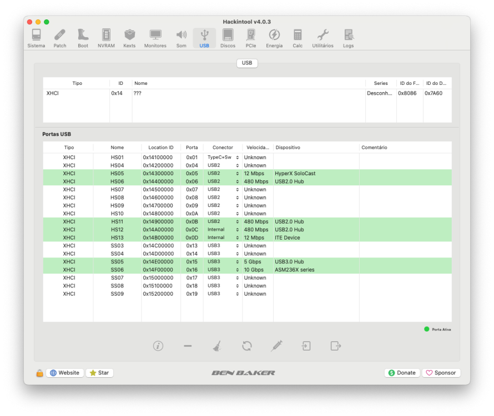Click the export icon
The image size is (494, 416).
[336, 346]
